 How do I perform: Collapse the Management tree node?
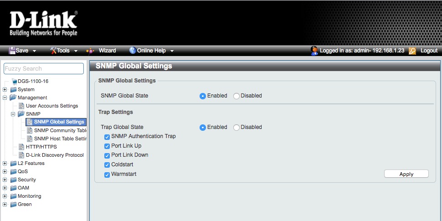(5, 98)
